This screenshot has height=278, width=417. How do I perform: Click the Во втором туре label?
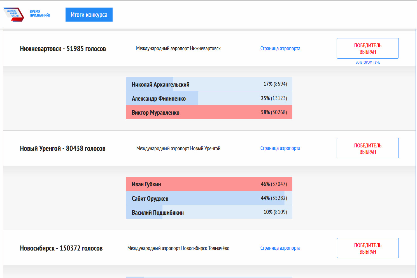point(367,62)
